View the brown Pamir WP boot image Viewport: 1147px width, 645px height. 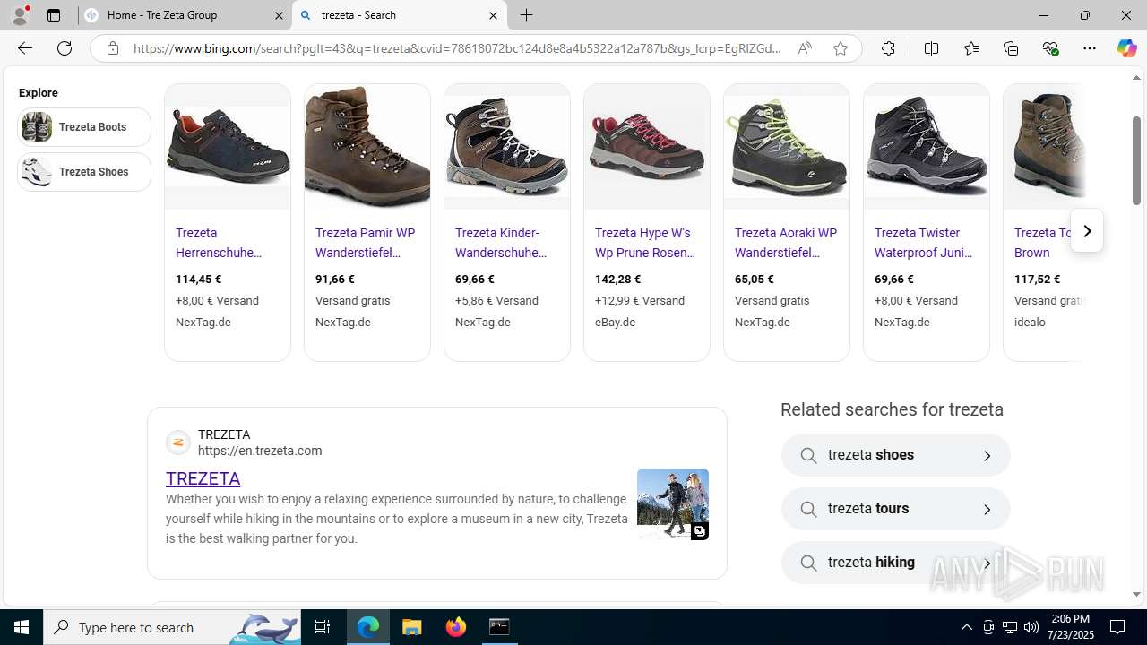click(367, 147)
